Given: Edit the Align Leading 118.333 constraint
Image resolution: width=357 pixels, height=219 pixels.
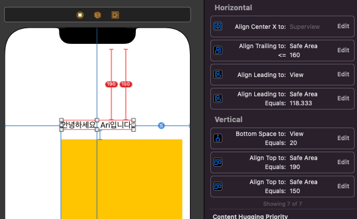Looking at the screenshot, I should pos(343,98).
